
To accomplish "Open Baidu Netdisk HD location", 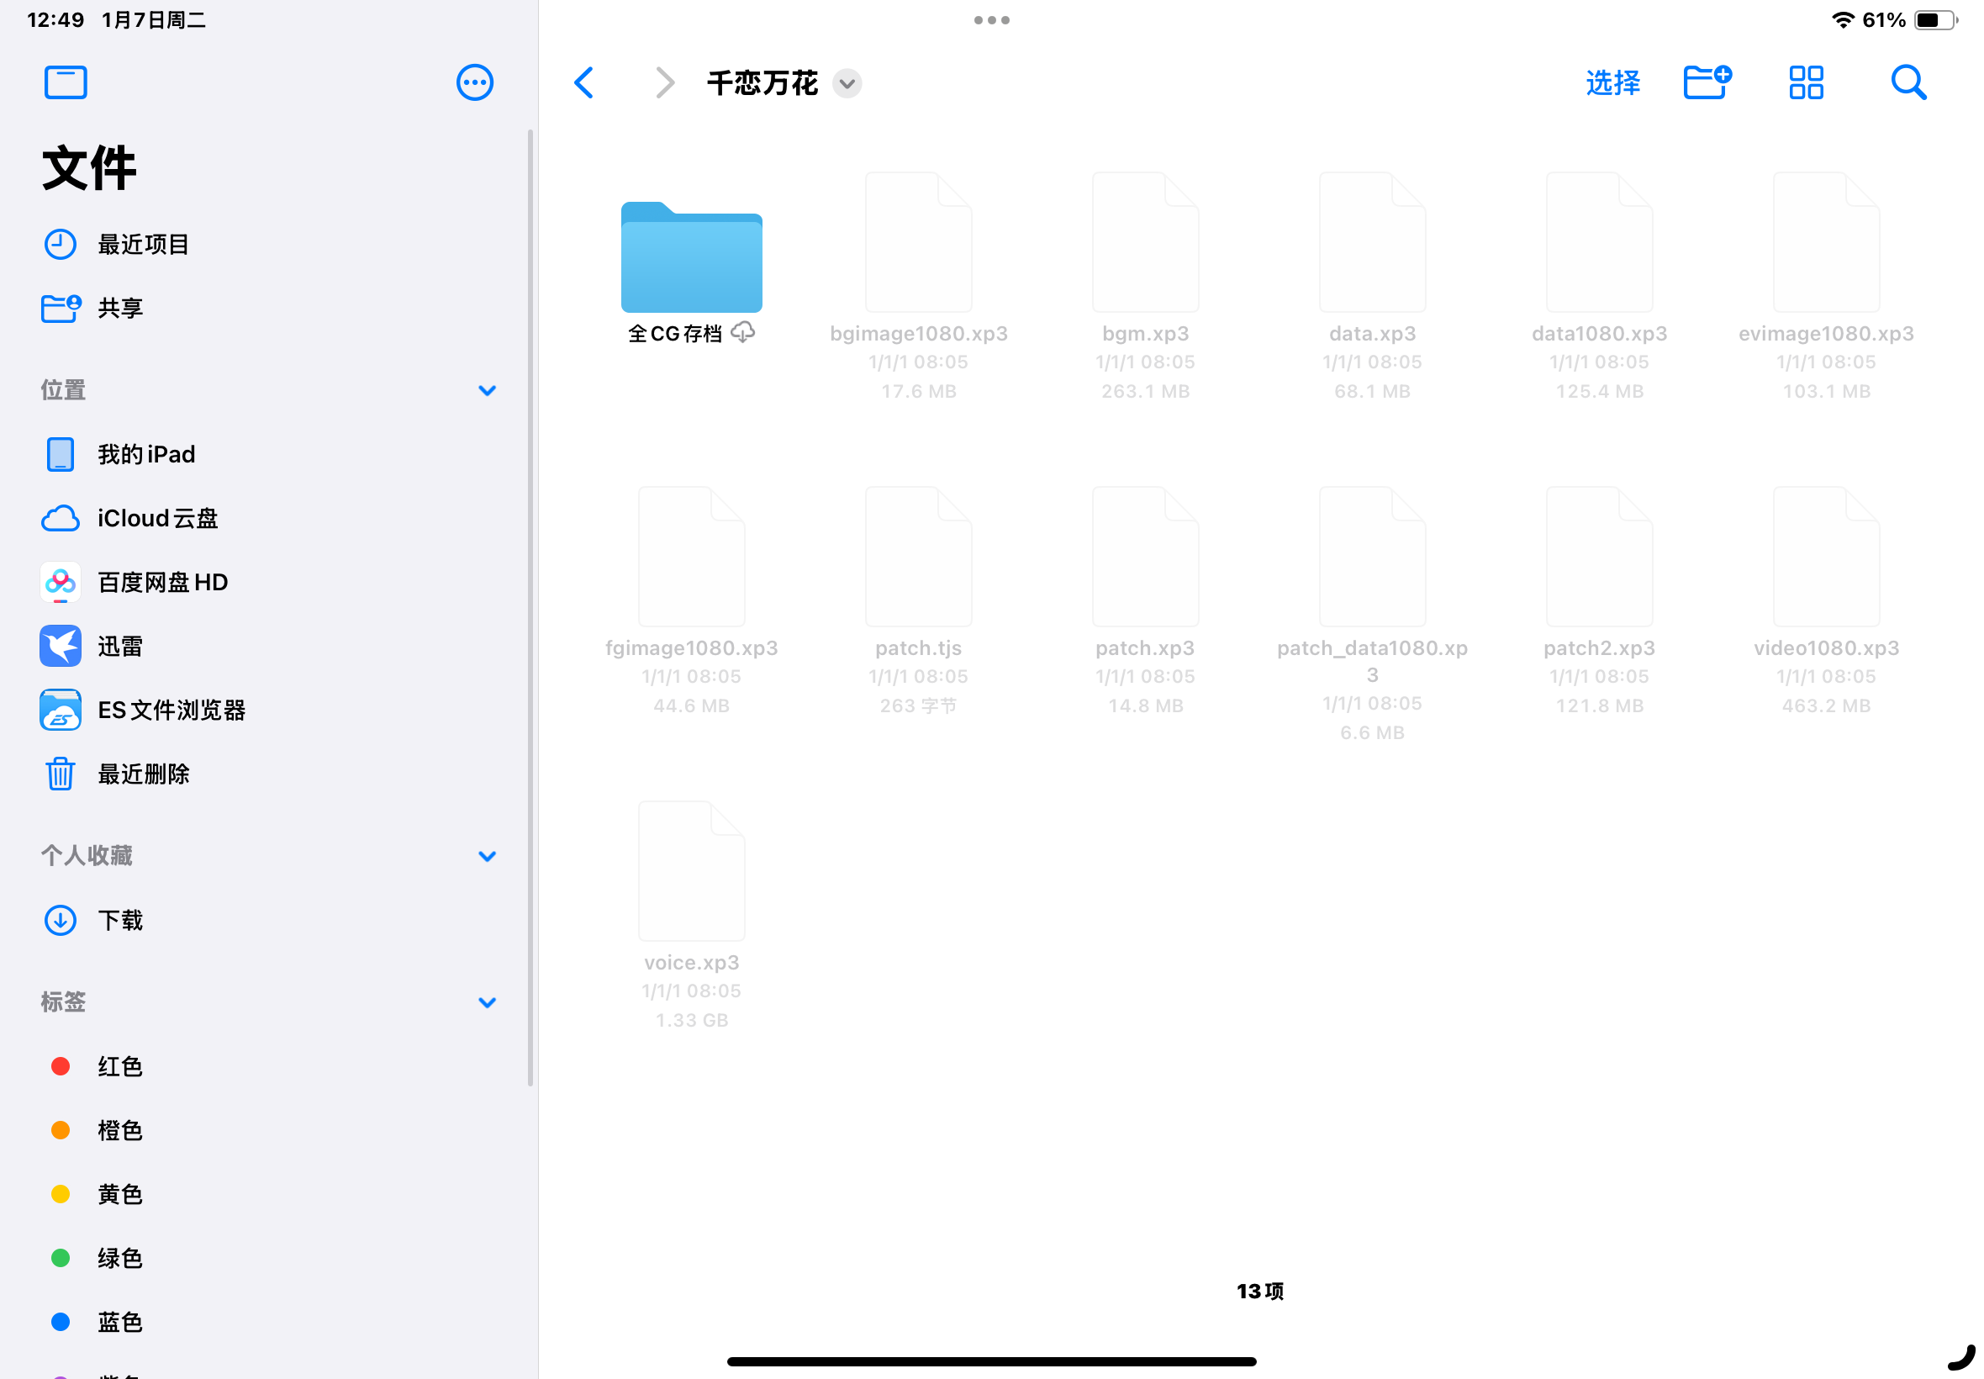I will point(161,583).
